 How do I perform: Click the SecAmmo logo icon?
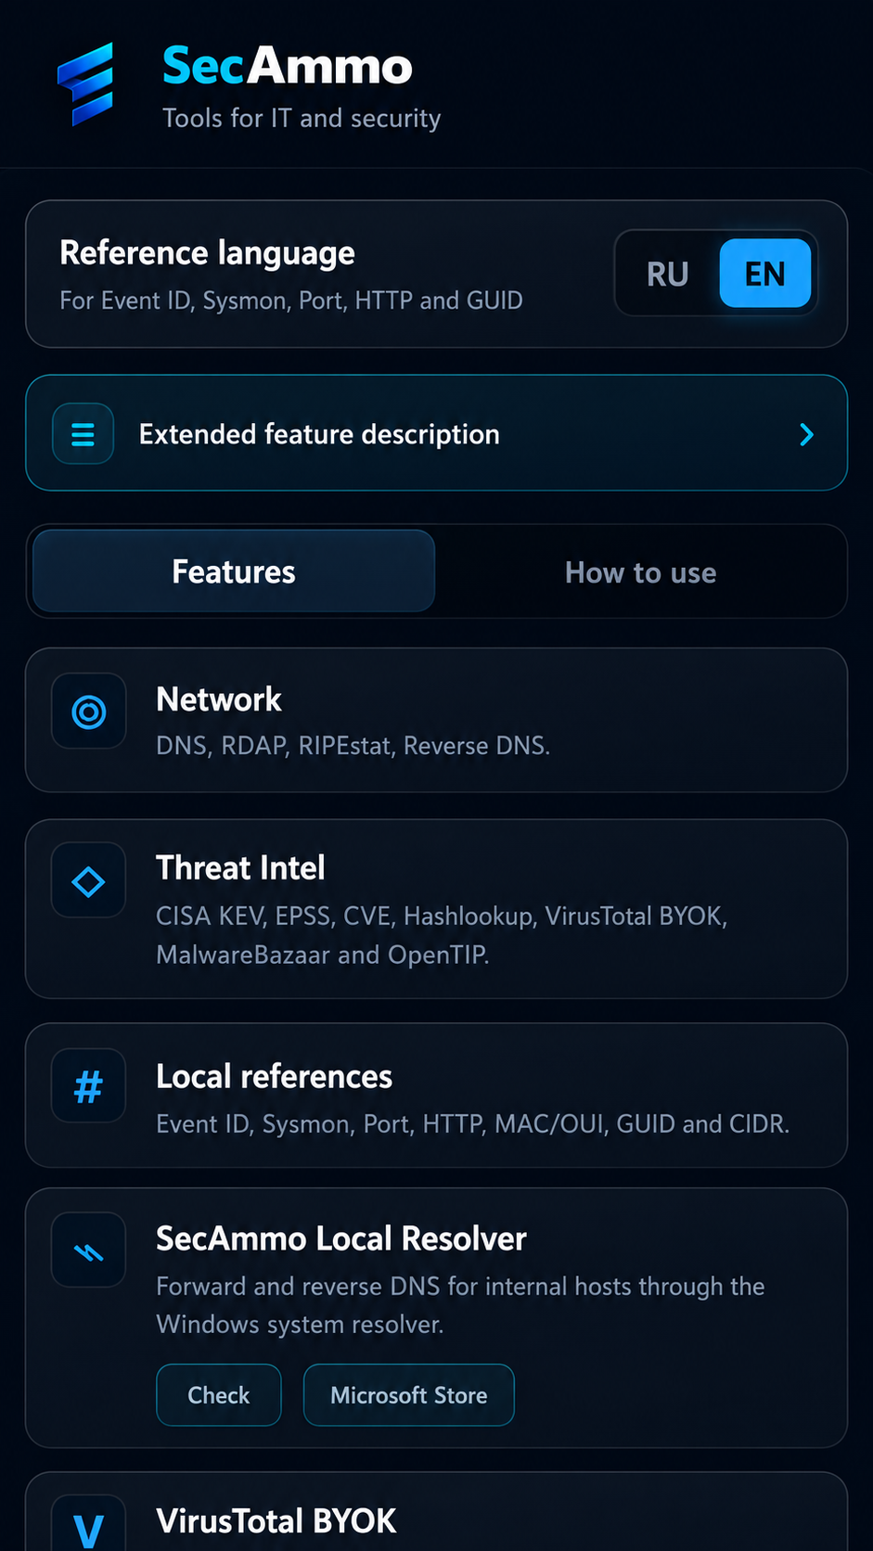point(85,84)
